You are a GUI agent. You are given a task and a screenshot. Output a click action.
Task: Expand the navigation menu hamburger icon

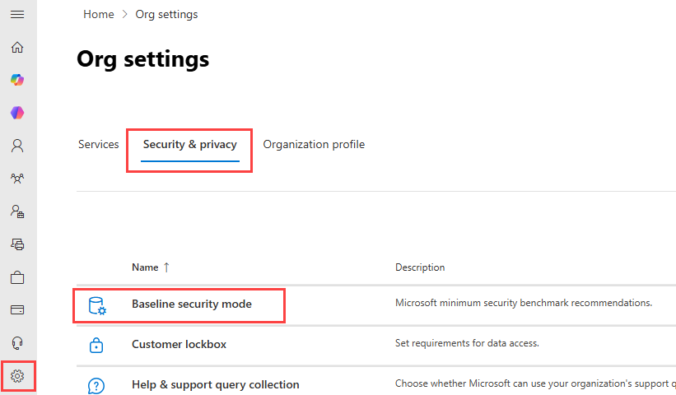pos(17,15)
